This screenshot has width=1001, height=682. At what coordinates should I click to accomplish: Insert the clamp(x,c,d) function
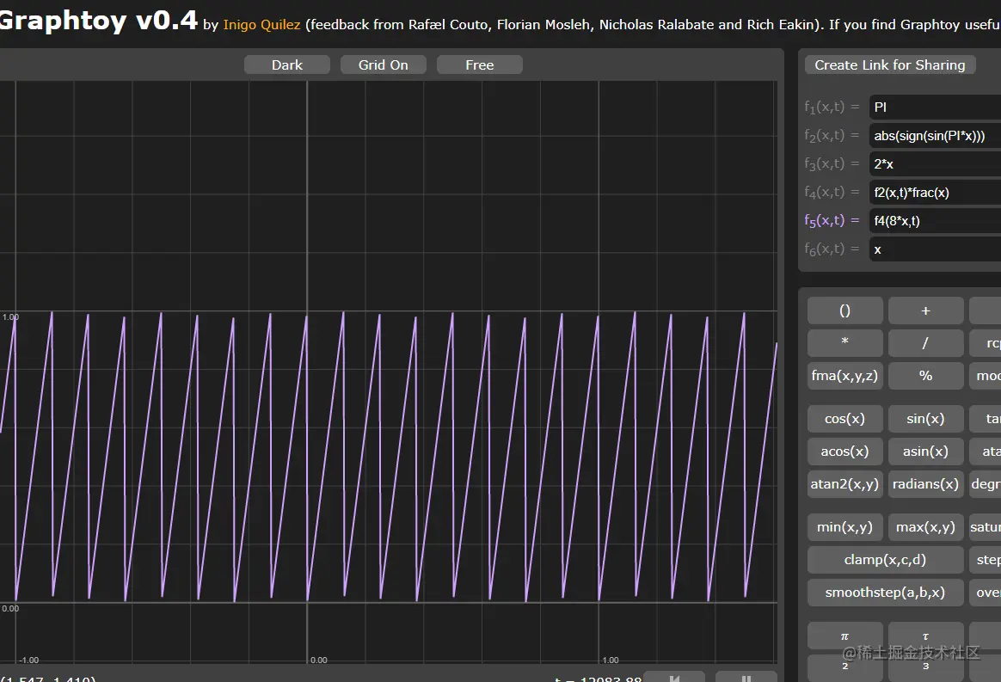pyautogui.click(x=886, y=559)
